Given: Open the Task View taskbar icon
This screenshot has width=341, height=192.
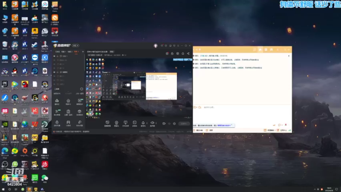Looking at the screenshot, I should click(16, 189).
